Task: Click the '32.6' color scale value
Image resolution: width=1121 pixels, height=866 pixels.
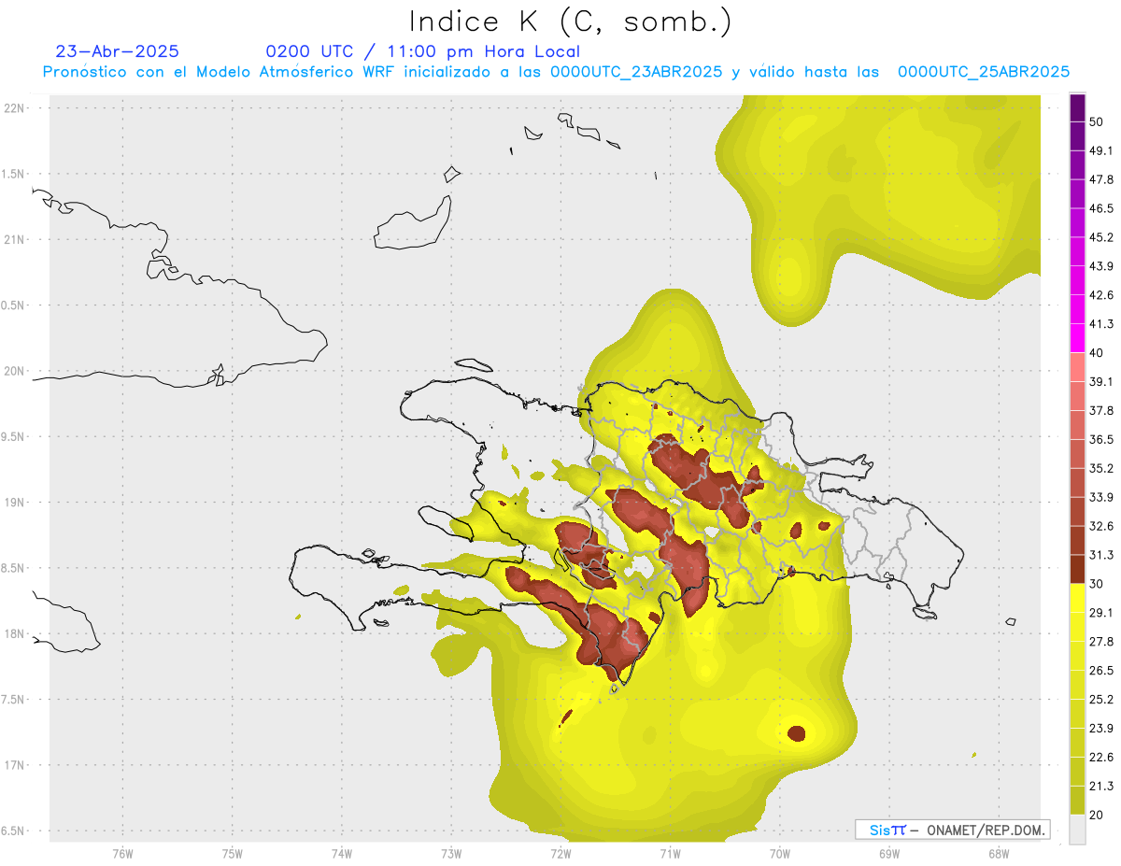Action: click(1101, 526)
